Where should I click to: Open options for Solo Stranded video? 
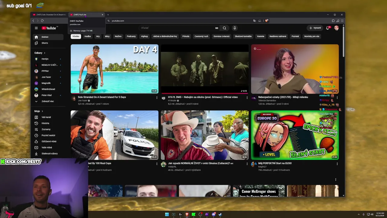(157, 97)
